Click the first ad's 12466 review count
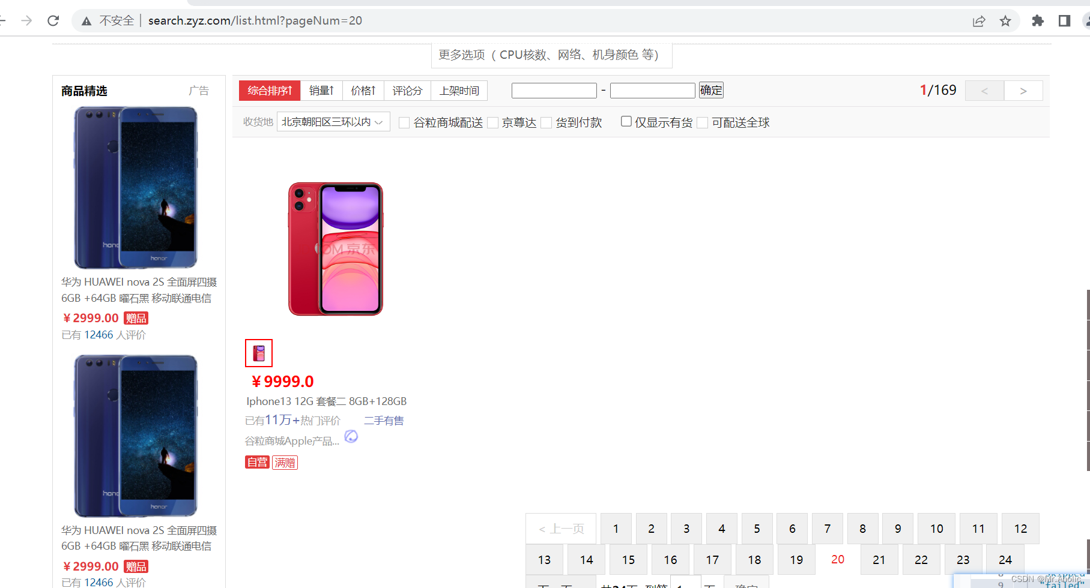 pyautogui.click(x=98, y=335)
